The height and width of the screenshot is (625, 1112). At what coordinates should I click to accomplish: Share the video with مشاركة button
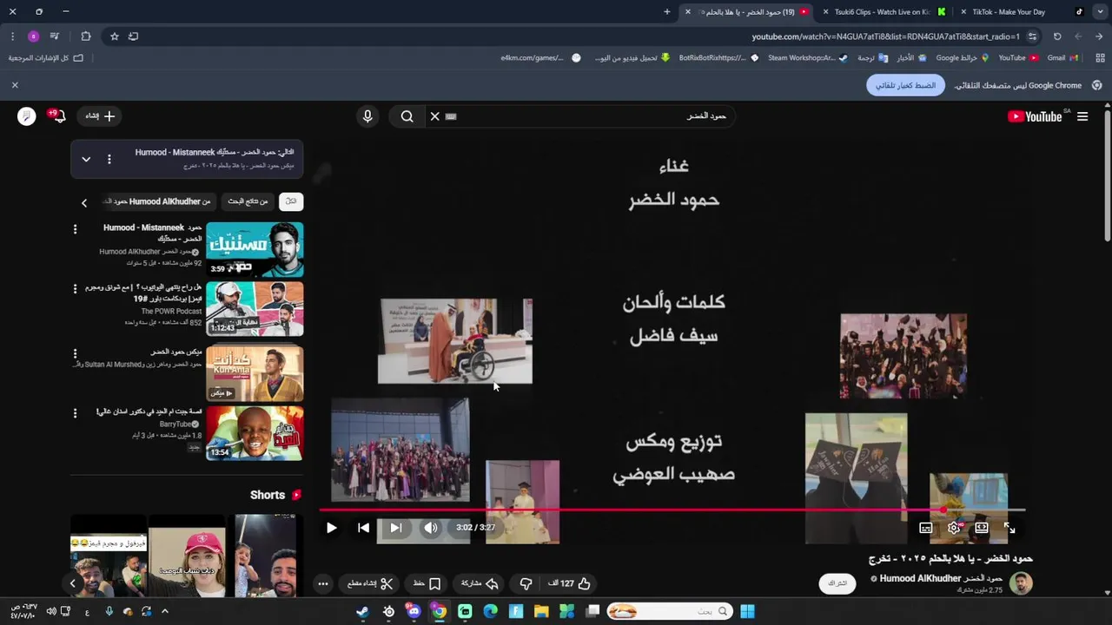(x=480, y=583)
